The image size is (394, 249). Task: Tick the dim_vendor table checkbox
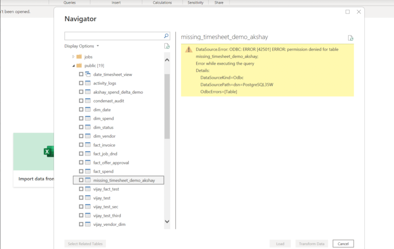[81, 136]
